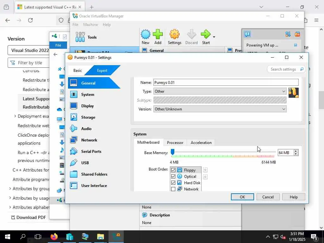The image size is (324, 243).
Task: Click the VM Name input field
Action: pos(226,83)
